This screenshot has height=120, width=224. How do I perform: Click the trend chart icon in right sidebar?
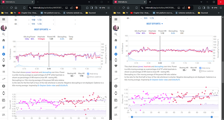(x=116, y=79)
